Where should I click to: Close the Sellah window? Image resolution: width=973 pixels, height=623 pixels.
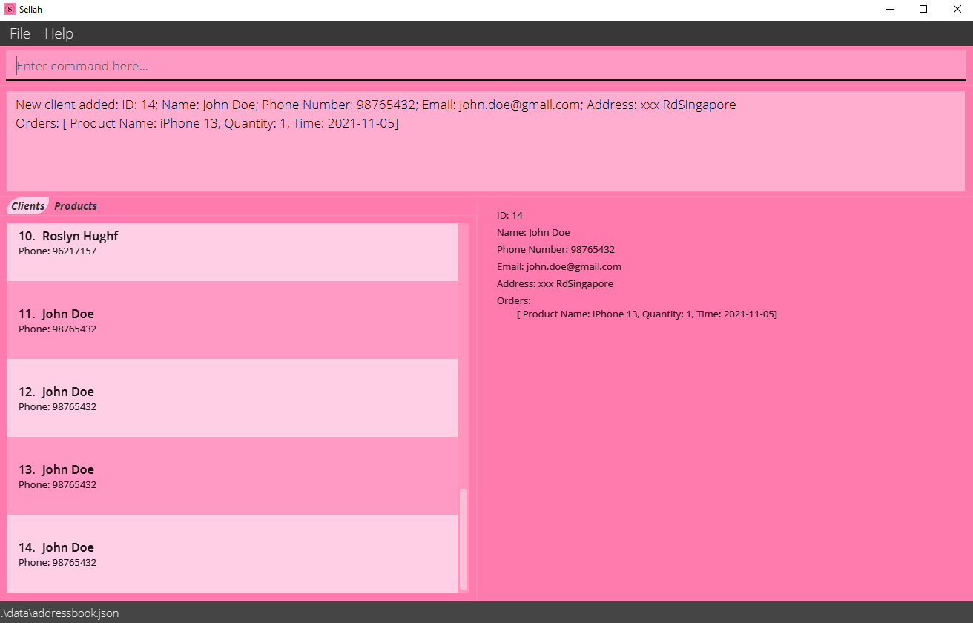coord(957,10)
